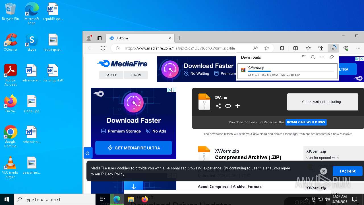The image size is (364, 205).
Task: Open Edge Settings and more menu
Action: (358, 48)
